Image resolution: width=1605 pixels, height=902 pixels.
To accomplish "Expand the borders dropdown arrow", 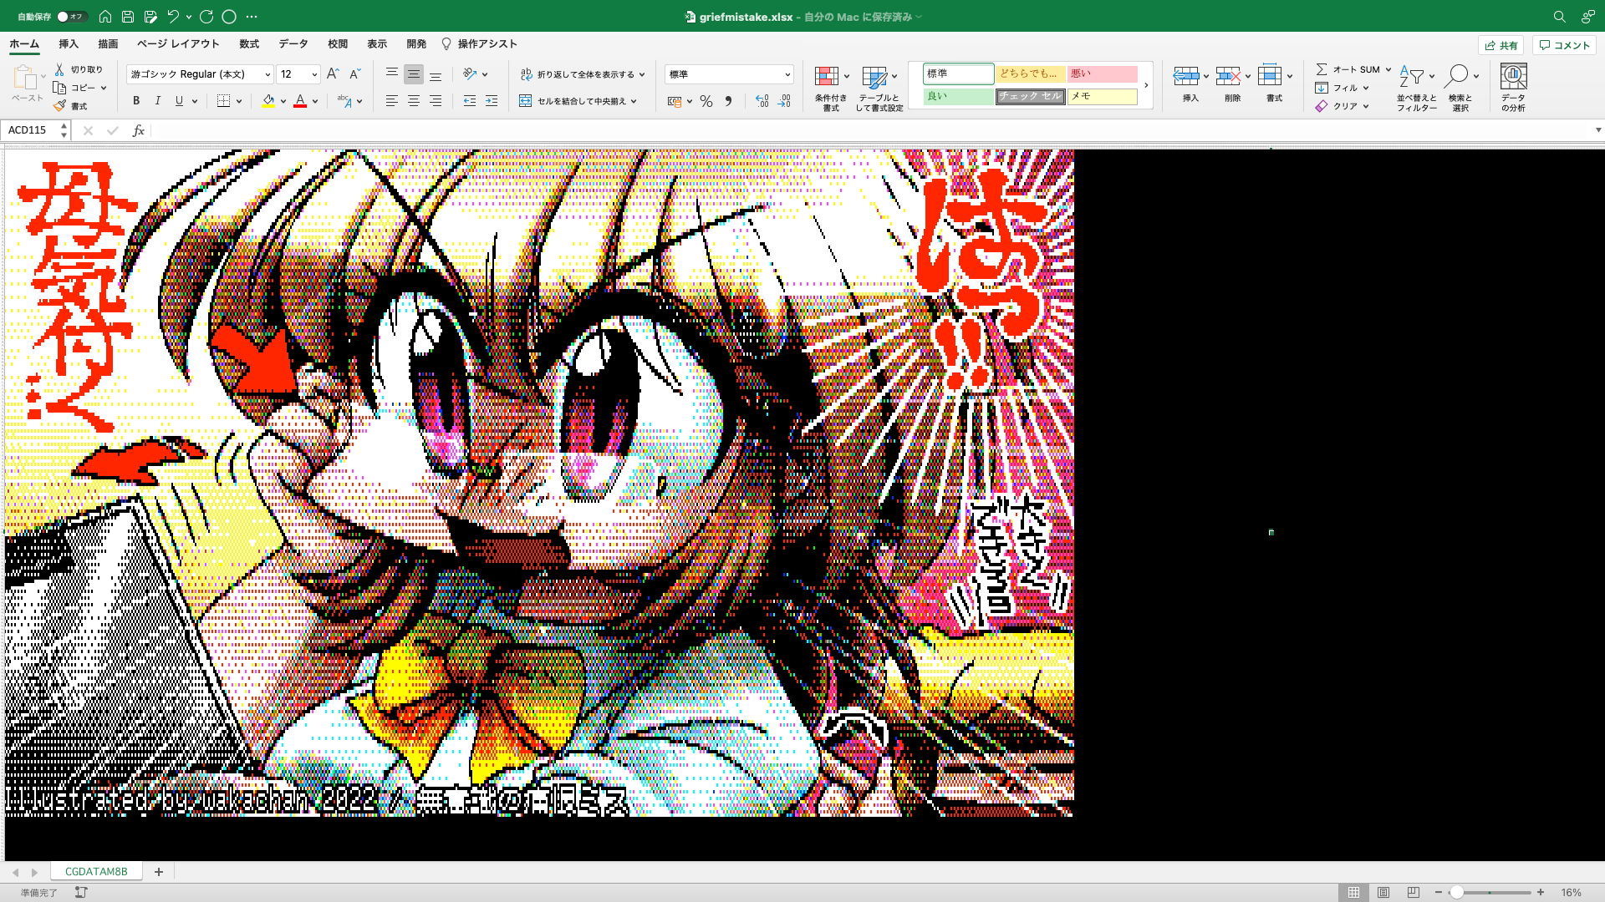I will pos(239,101).
